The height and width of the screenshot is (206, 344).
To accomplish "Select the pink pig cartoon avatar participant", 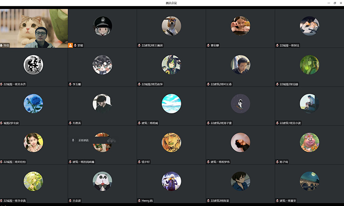I will 309,142.
